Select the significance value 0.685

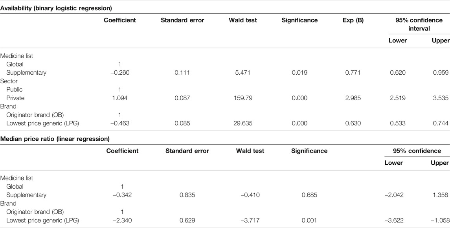[309, 195]
